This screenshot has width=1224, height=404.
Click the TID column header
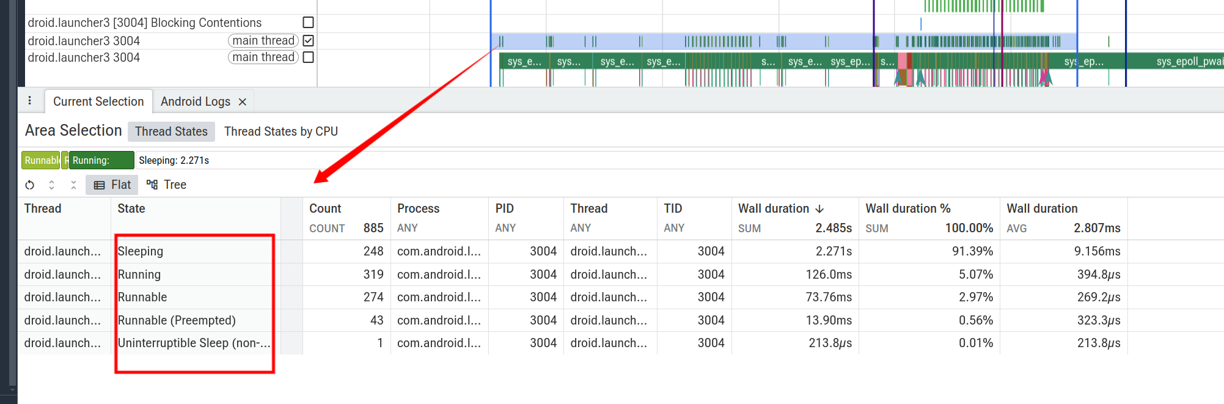673,208
